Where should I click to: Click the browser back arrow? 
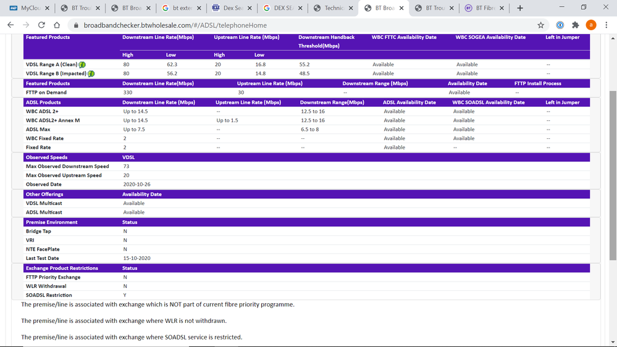(x=10, y=25)
